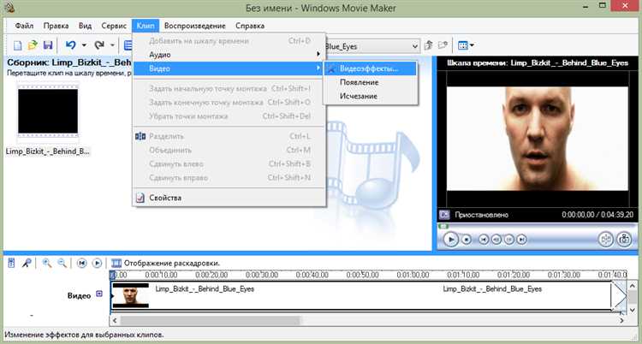Toggle full screen preview icon
The height and width of the screenshot is (344, 642).
[444, 214]
